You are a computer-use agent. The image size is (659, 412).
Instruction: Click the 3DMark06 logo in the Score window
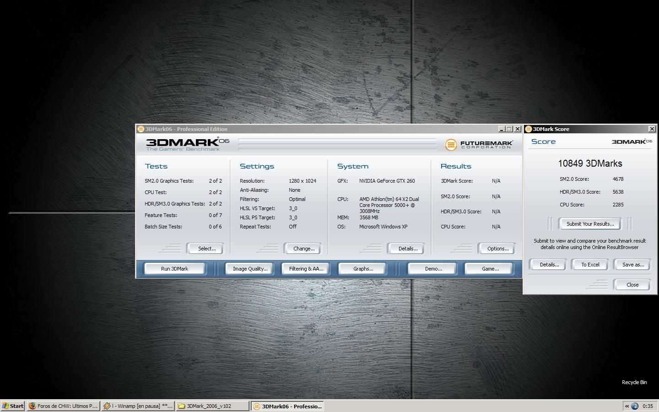click(x=632, y=141)
